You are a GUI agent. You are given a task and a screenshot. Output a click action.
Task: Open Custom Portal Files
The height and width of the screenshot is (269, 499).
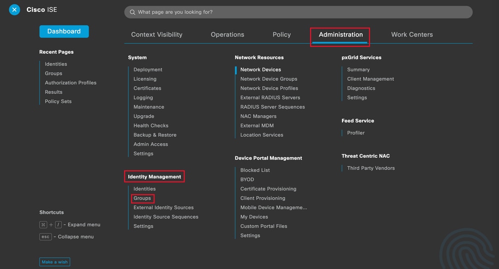point(263,226)
